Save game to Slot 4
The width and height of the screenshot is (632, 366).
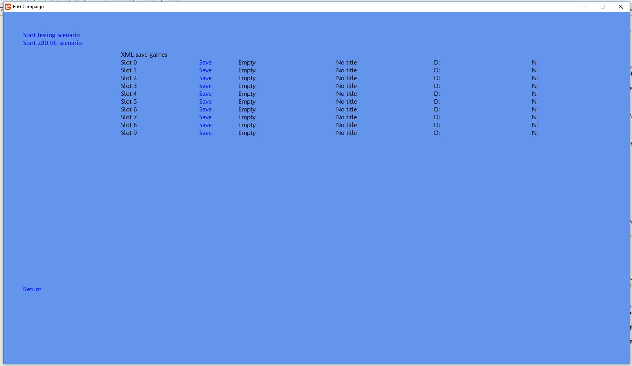coord(205,94)
